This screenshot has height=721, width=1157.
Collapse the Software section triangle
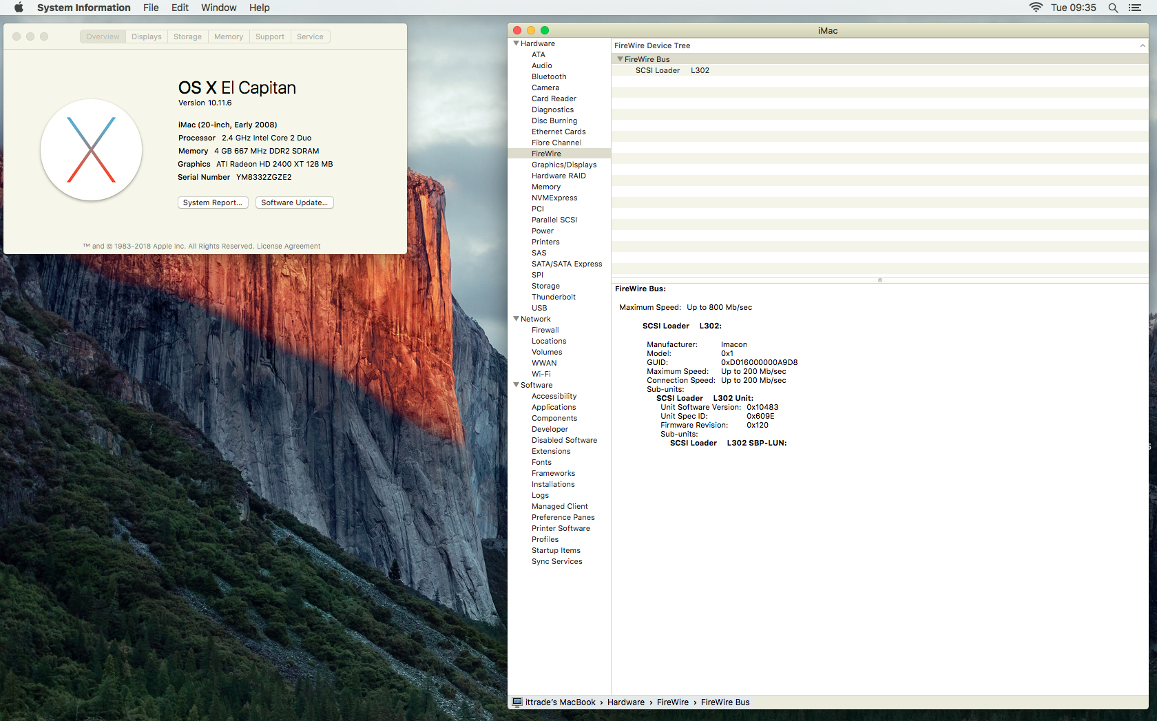pyautogui.click(x=516, y=385)
